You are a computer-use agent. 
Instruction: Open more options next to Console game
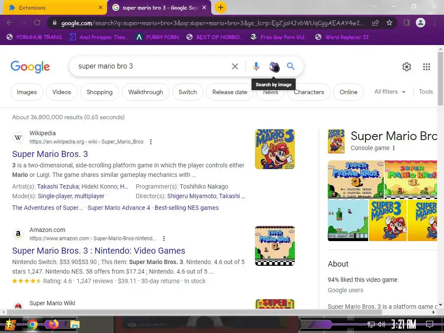pos(394,148)
